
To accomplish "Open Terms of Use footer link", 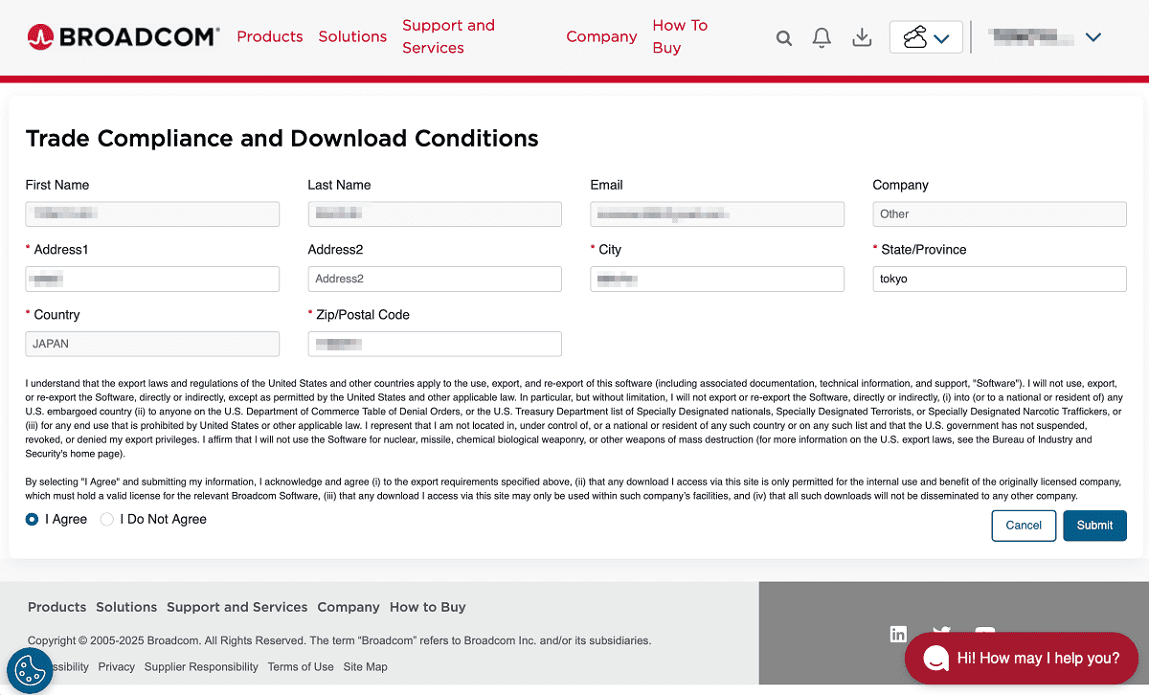I will coord(301,667).
